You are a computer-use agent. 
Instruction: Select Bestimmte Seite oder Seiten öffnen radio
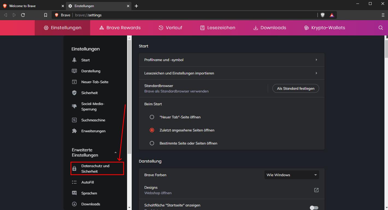[x=152, y=143]
